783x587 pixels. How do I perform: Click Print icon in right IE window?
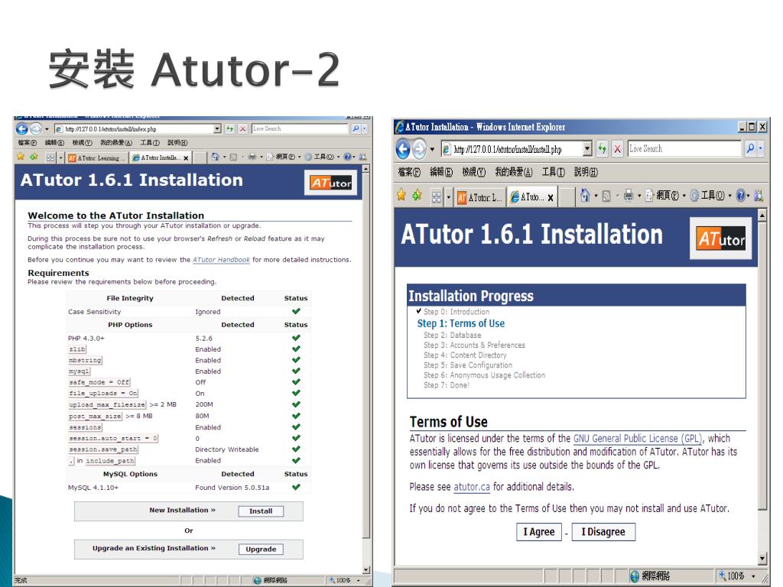[x=629, y=195]
